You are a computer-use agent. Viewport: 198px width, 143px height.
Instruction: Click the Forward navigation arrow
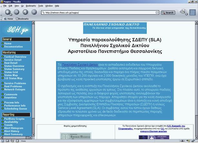16,12
